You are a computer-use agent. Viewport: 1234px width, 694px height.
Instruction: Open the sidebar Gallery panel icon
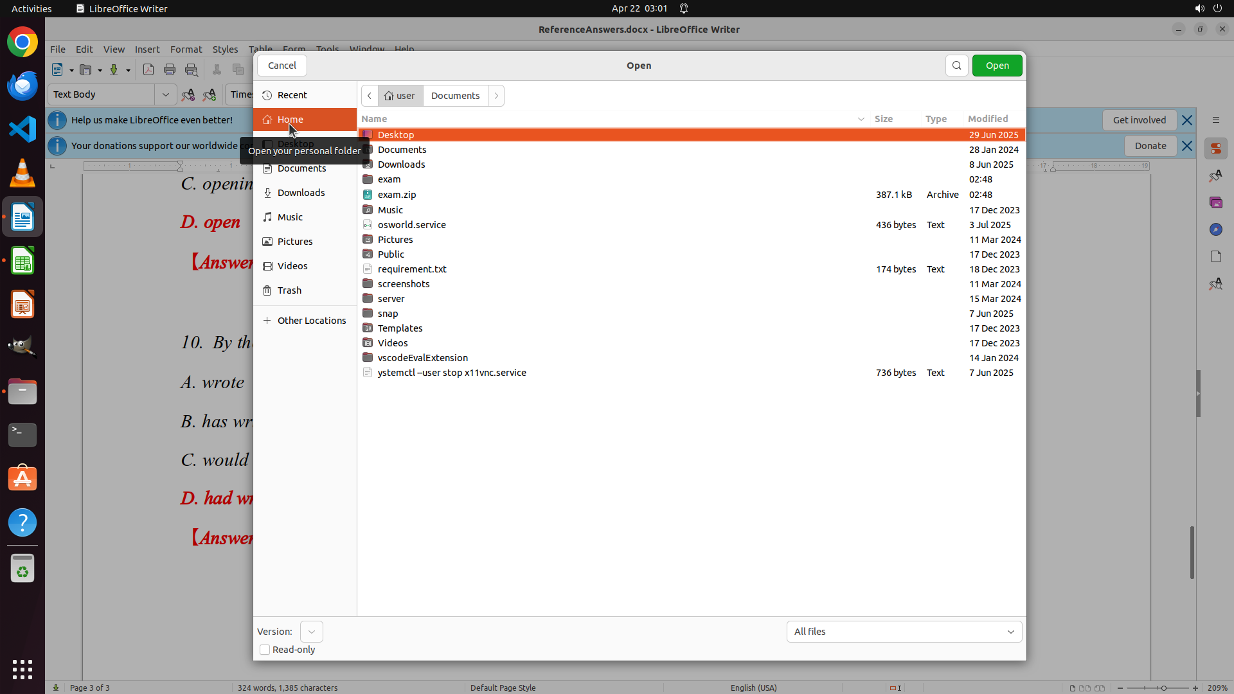point(1215,202)
